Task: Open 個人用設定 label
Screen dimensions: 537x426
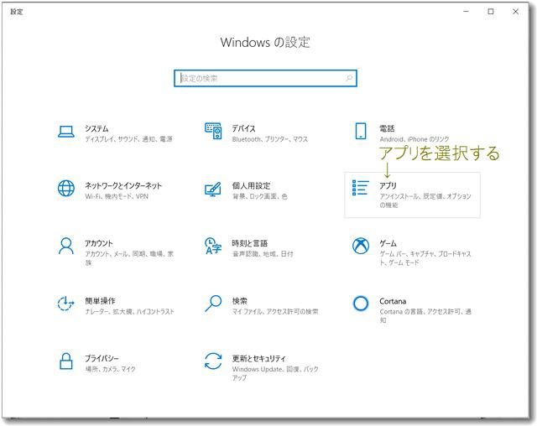Action: 251,186
